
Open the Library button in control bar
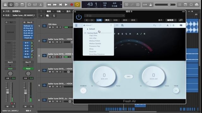[5, 5]
